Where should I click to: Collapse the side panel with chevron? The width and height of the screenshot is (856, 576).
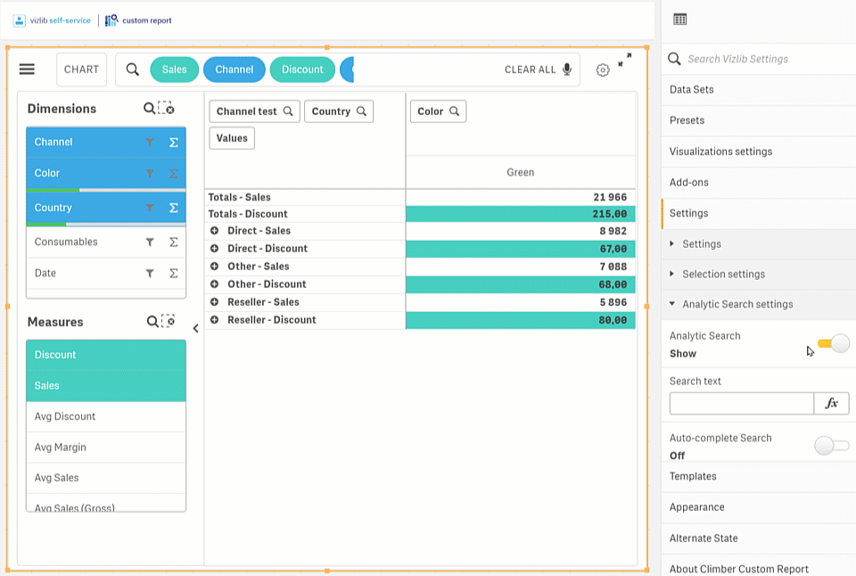195,328
